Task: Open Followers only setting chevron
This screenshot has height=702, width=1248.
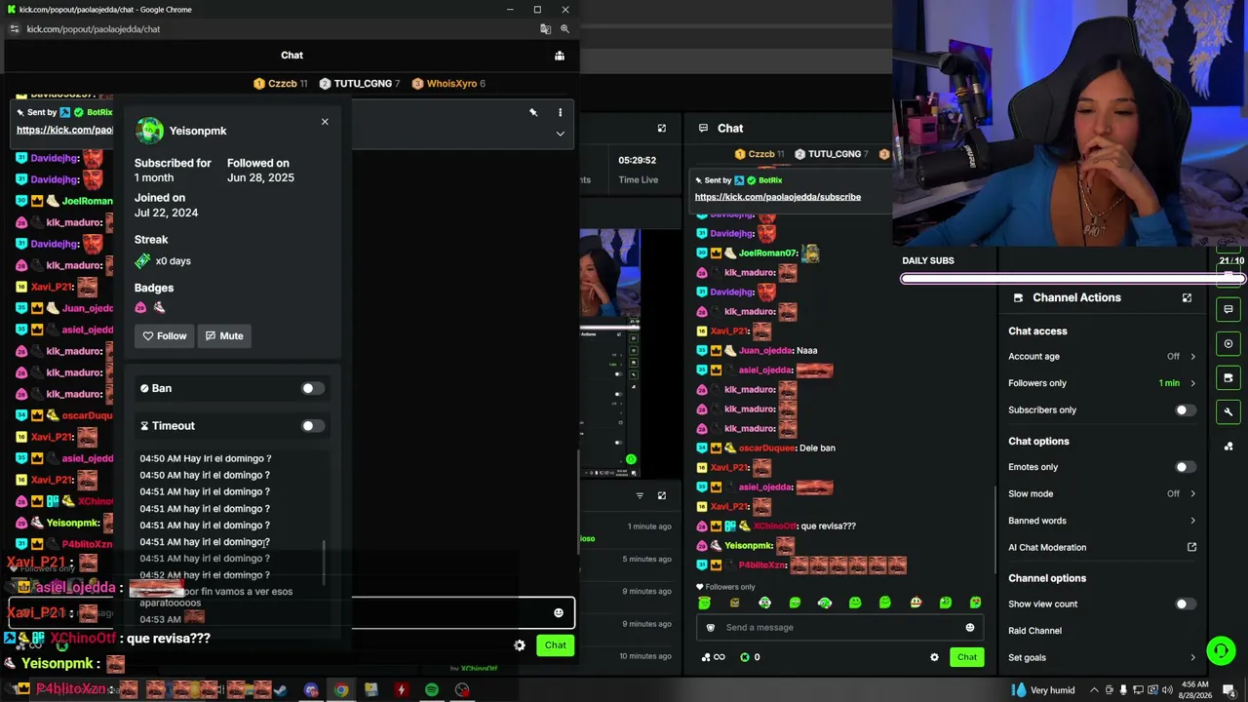Action: [1192, 383]
